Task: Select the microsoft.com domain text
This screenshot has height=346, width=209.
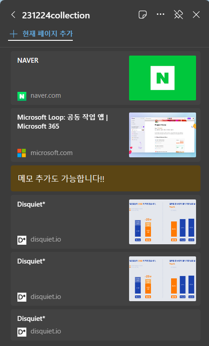Action: (x=51, y=153)
